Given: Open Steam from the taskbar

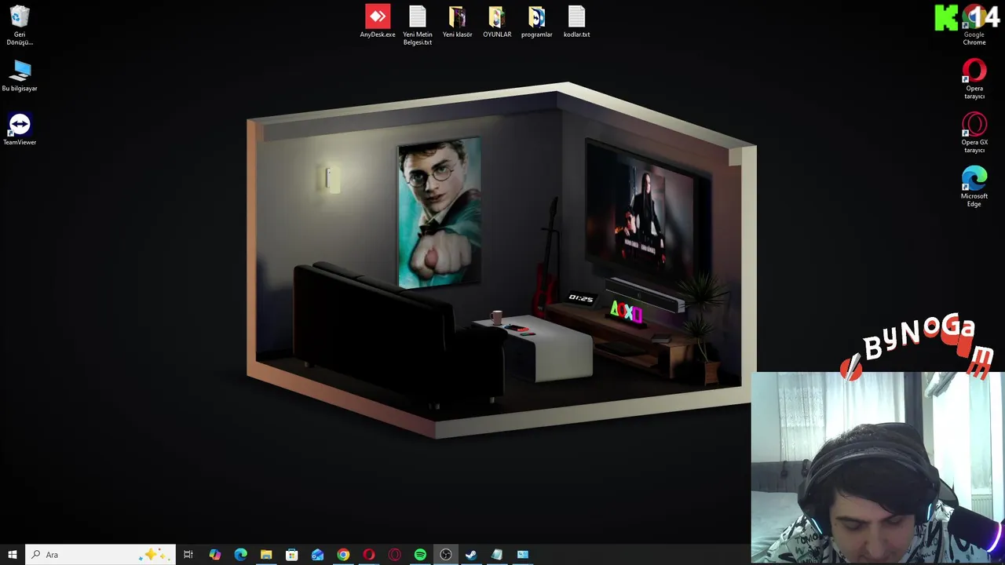Looking at the screenshot, I should point(471,555).
